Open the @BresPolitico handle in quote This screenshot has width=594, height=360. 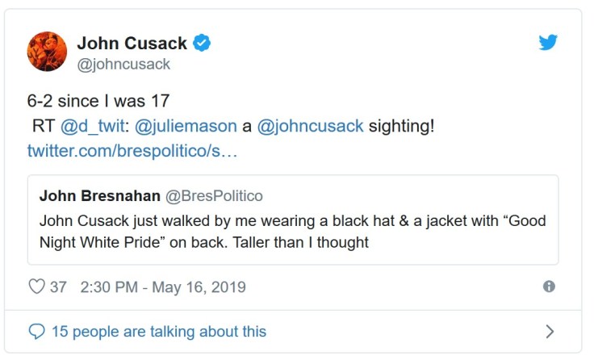click(x=214, y=196)
